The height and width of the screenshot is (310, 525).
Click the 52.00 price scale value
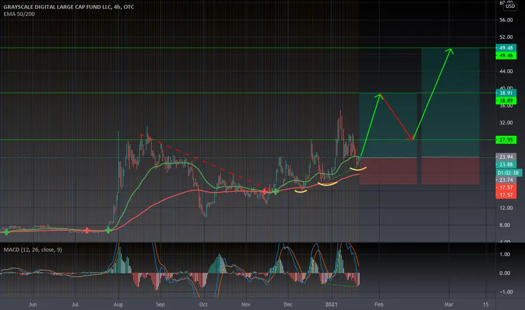[x=506, y=37]
